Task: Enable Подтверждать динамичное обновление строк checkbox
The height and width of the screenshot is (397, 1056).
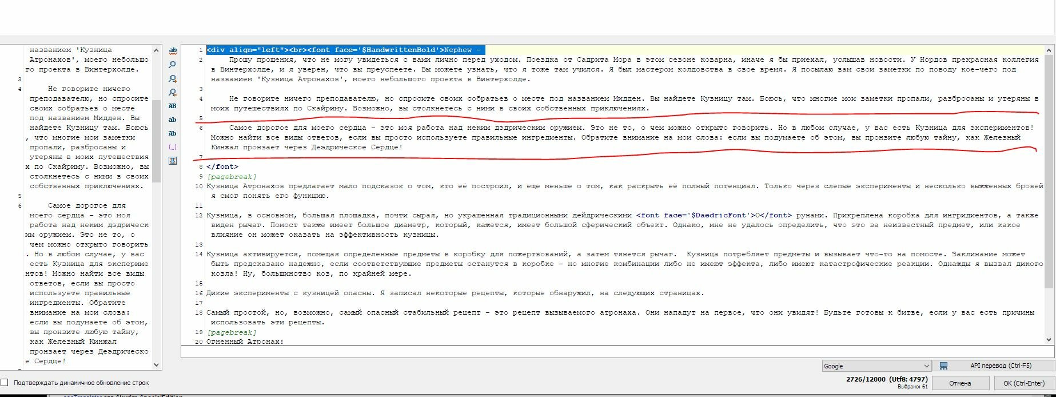Action: pos(5,383)
